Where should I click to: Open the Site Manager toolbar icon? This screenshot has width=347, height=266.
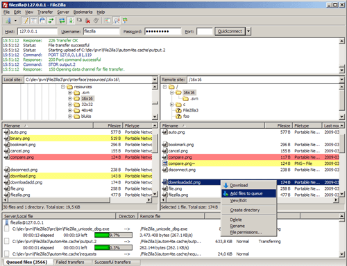[x=8, y=21]
